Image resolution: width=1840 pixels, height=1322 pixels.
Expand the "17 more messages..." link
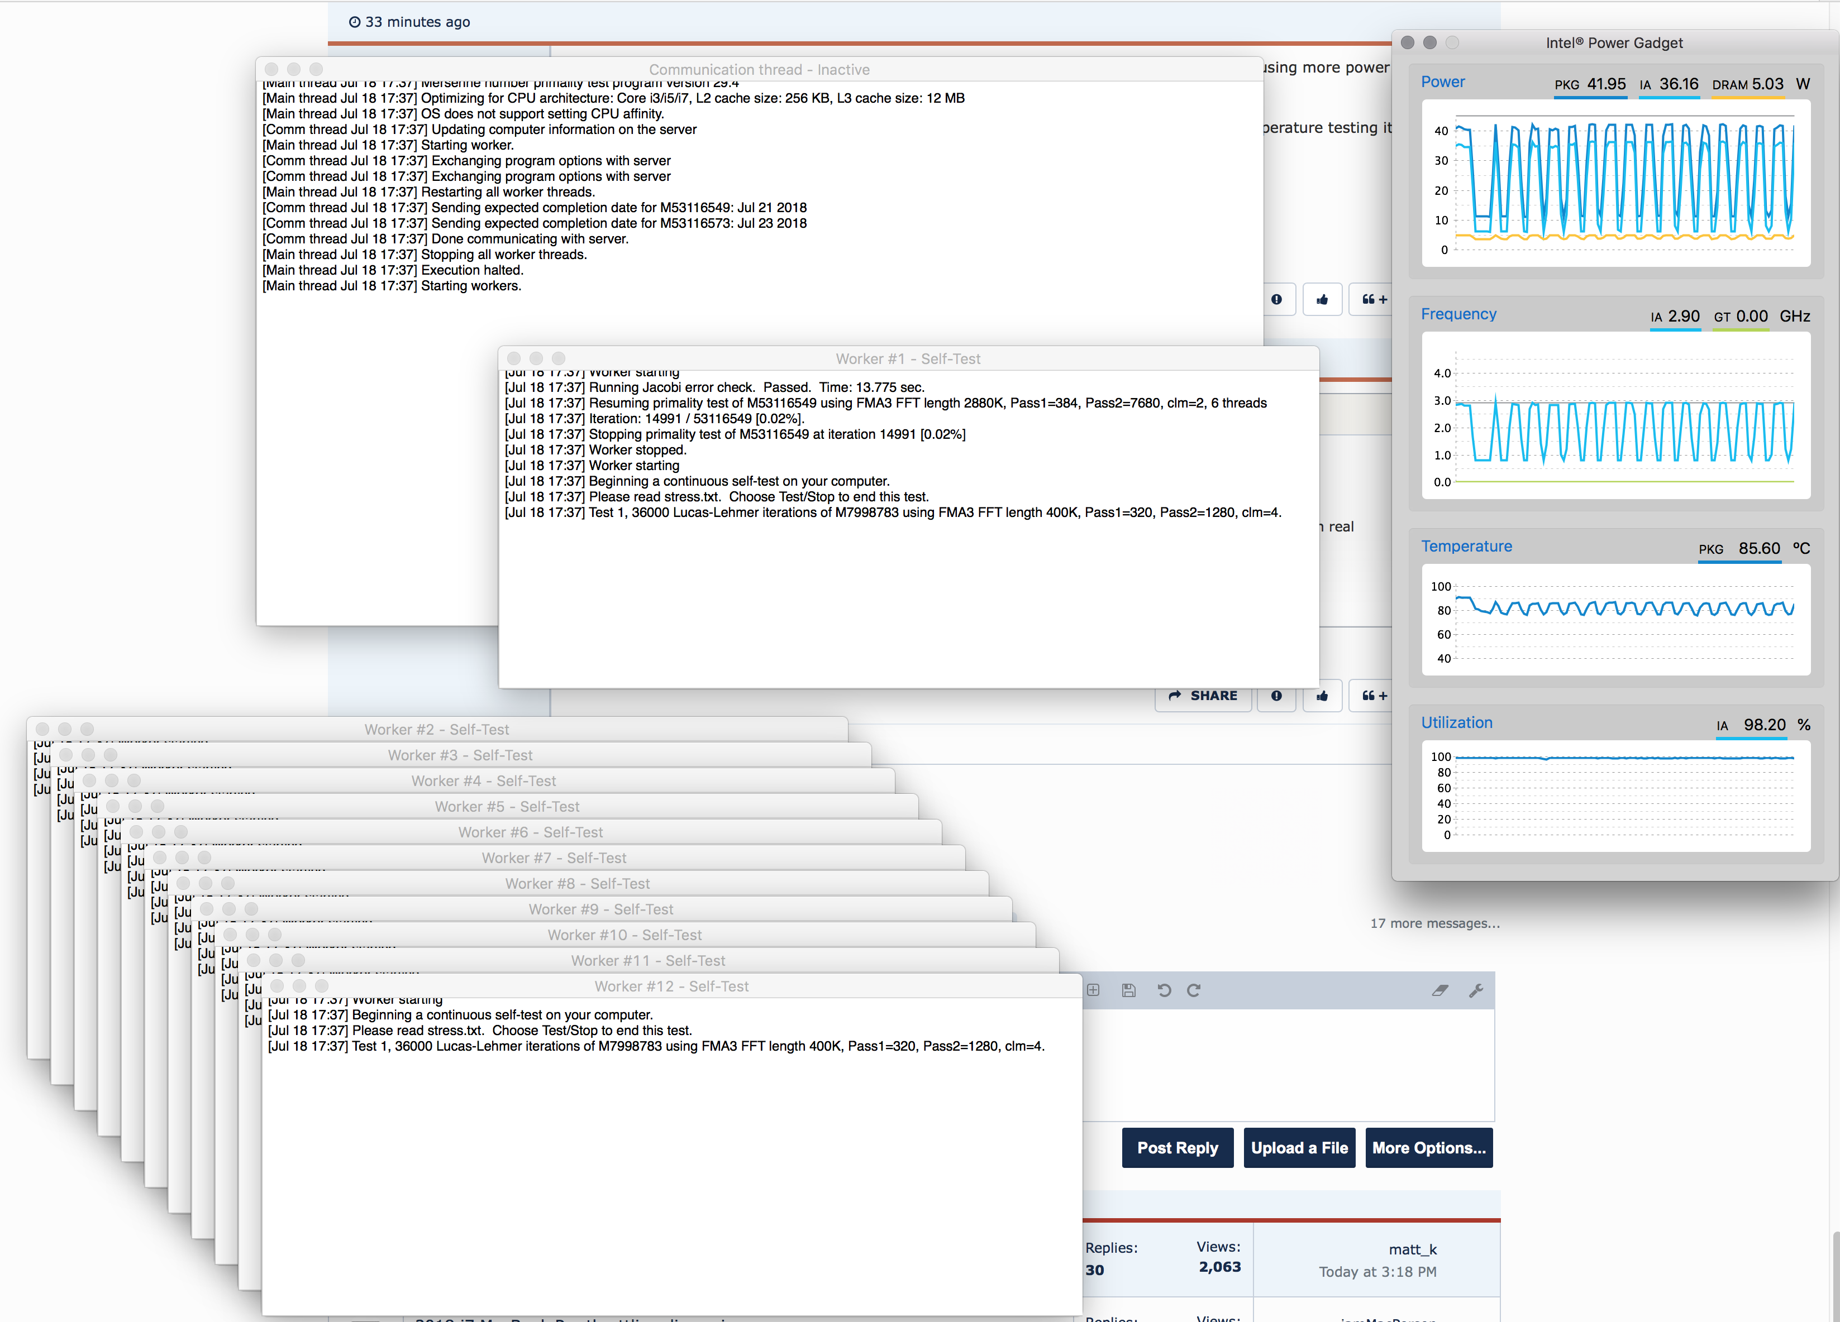[1434, 923]
